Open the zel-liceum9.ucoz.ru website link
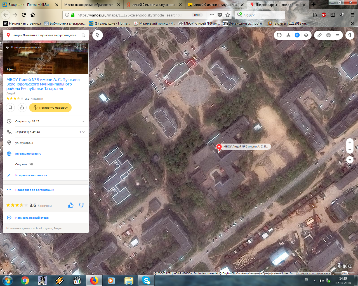The width and height of the screenshot is (358, 286). [28, 154]
